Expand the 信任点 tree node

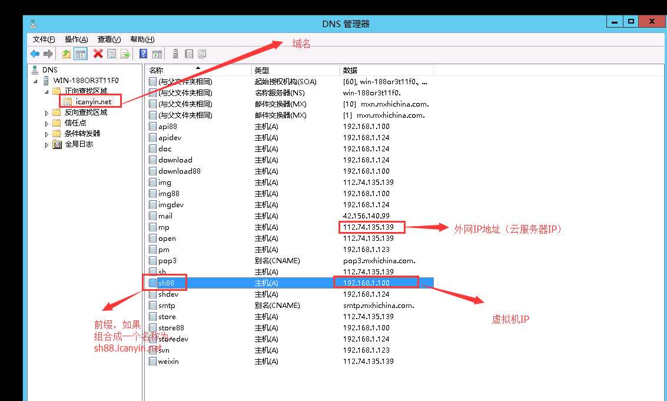47,124
